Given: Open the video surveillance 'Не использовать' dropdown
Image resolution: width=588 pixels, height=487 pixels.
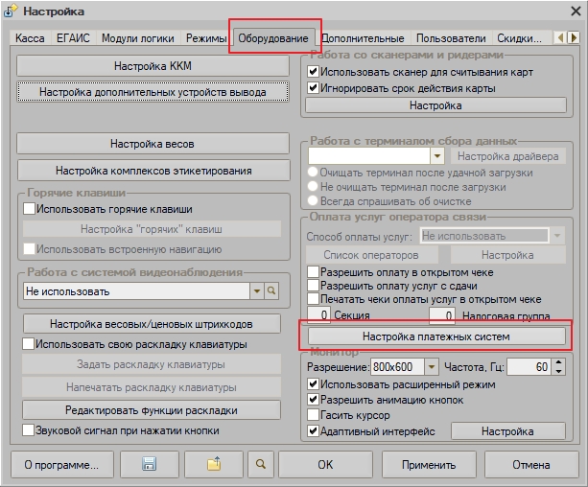Looking at the screenshot, I should pos(256,290).
